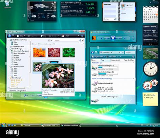Select Diskettenlaufwerk (A:) drive
The height and width of the screenshot is (138, 160).
click(x=102, y=83)
